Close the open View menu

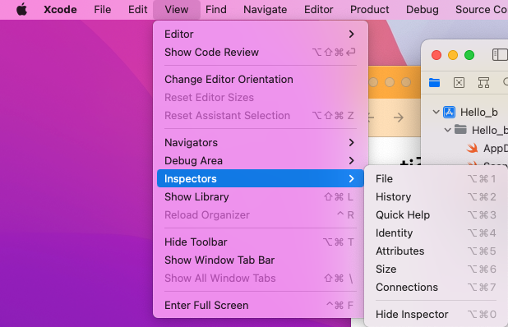click(x=177, y=9)
